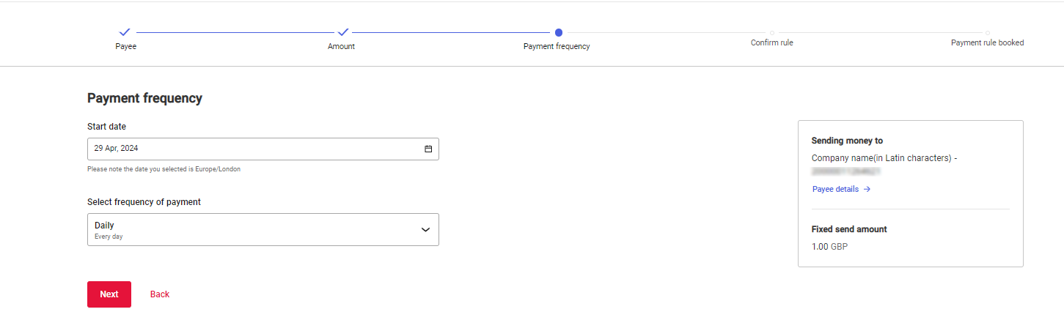Click the Amount step checkmark icon
Image resolution: width=1064 pixels, height=331 pixels.
coord(342,32)
